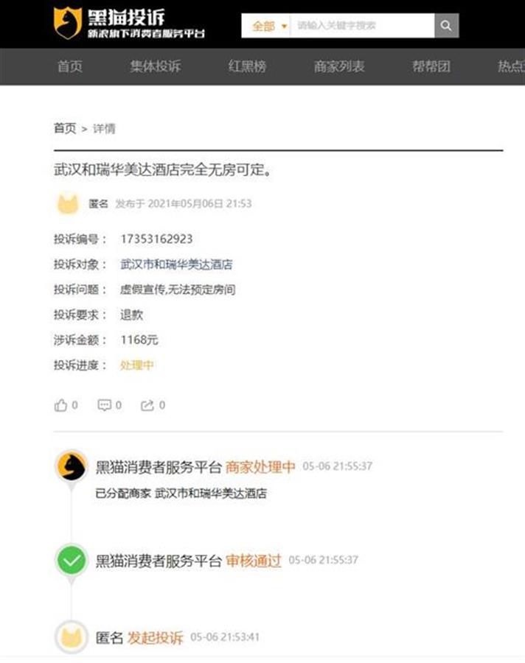525x663 pixels.
Task: Click the black cat platform avatar in timeline
Action: point(72,466)
